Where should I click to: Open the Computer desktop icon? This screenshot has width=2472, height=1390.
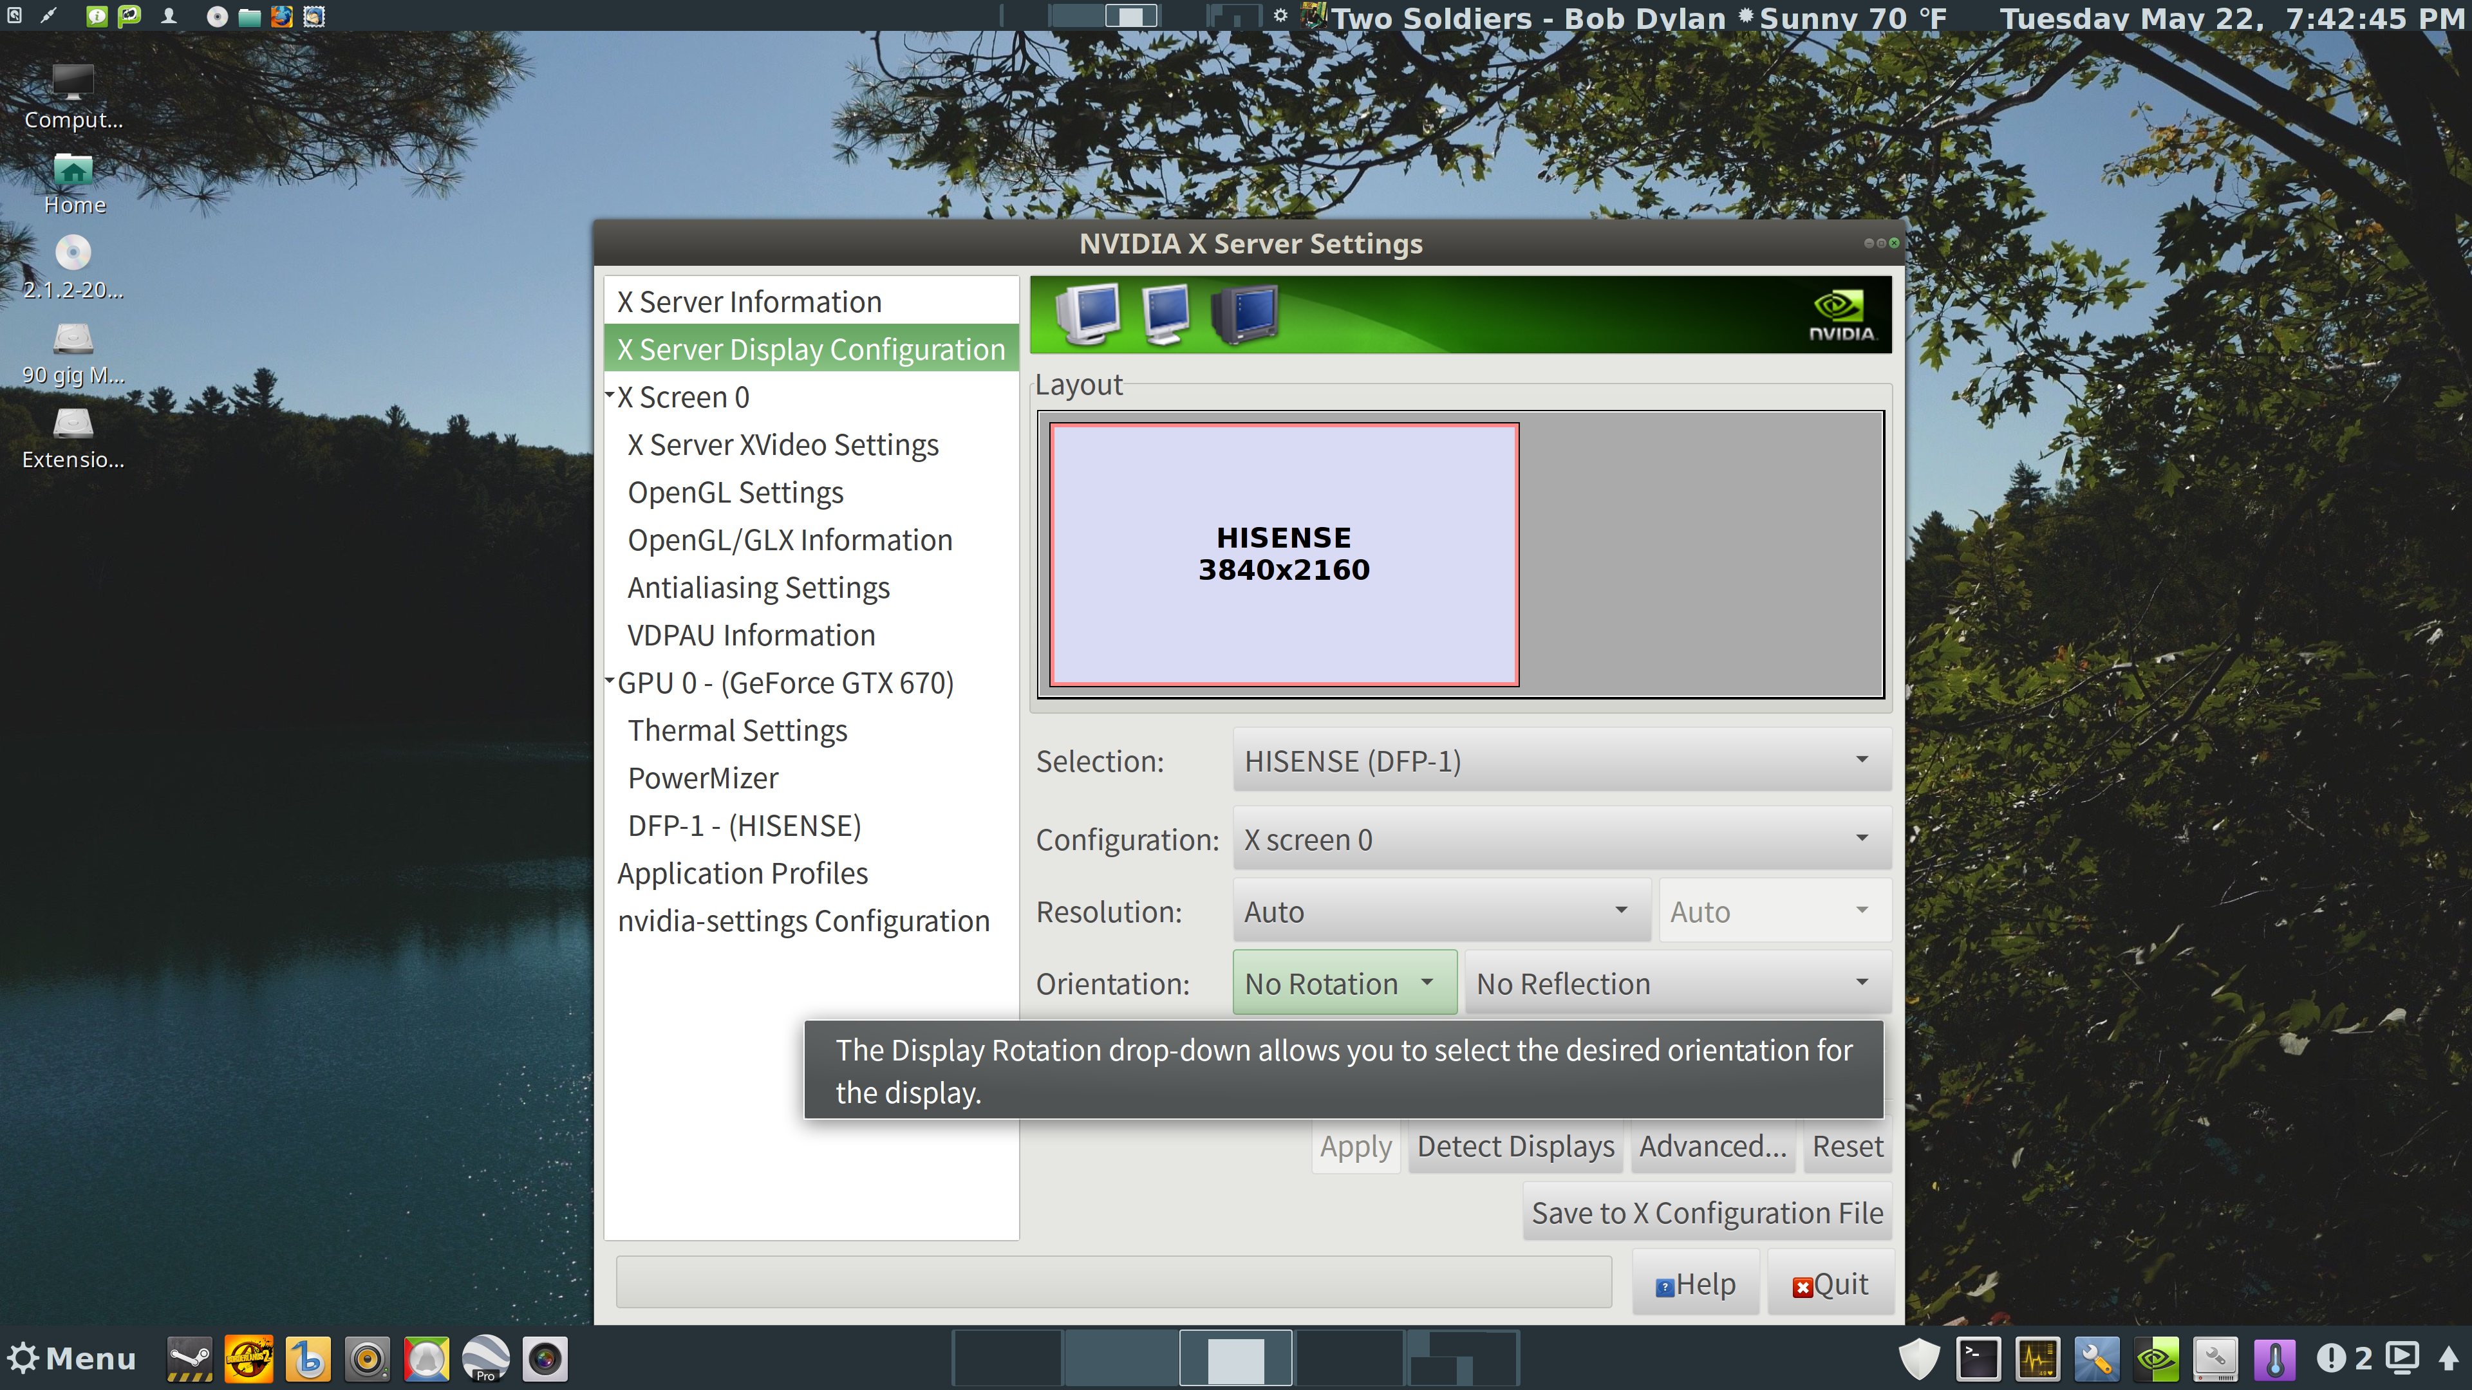[x=73, y=96]
